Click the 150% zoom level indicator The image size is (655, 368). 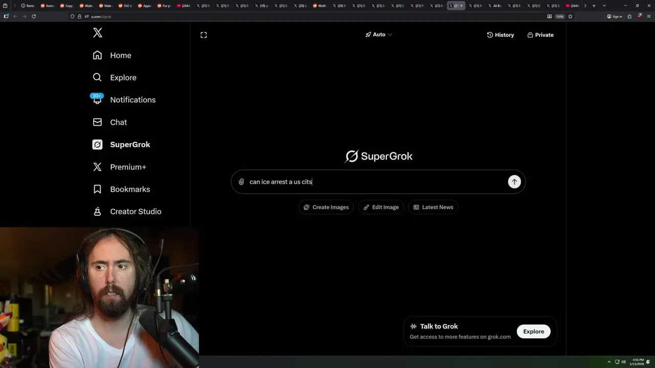(x=560, y=16)
